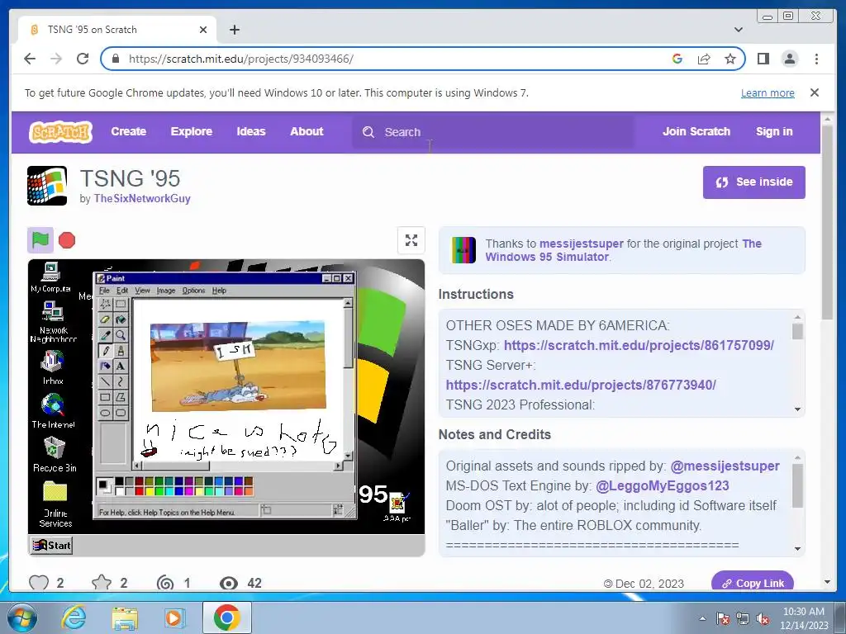Click Instructions box scroll down arrow
This screenshot has width=846, height=634.
click(797, 409)
